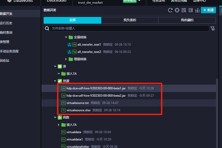Select the virtualdatafolder function name
222x148 pixels.
click(x=78, y=146)
